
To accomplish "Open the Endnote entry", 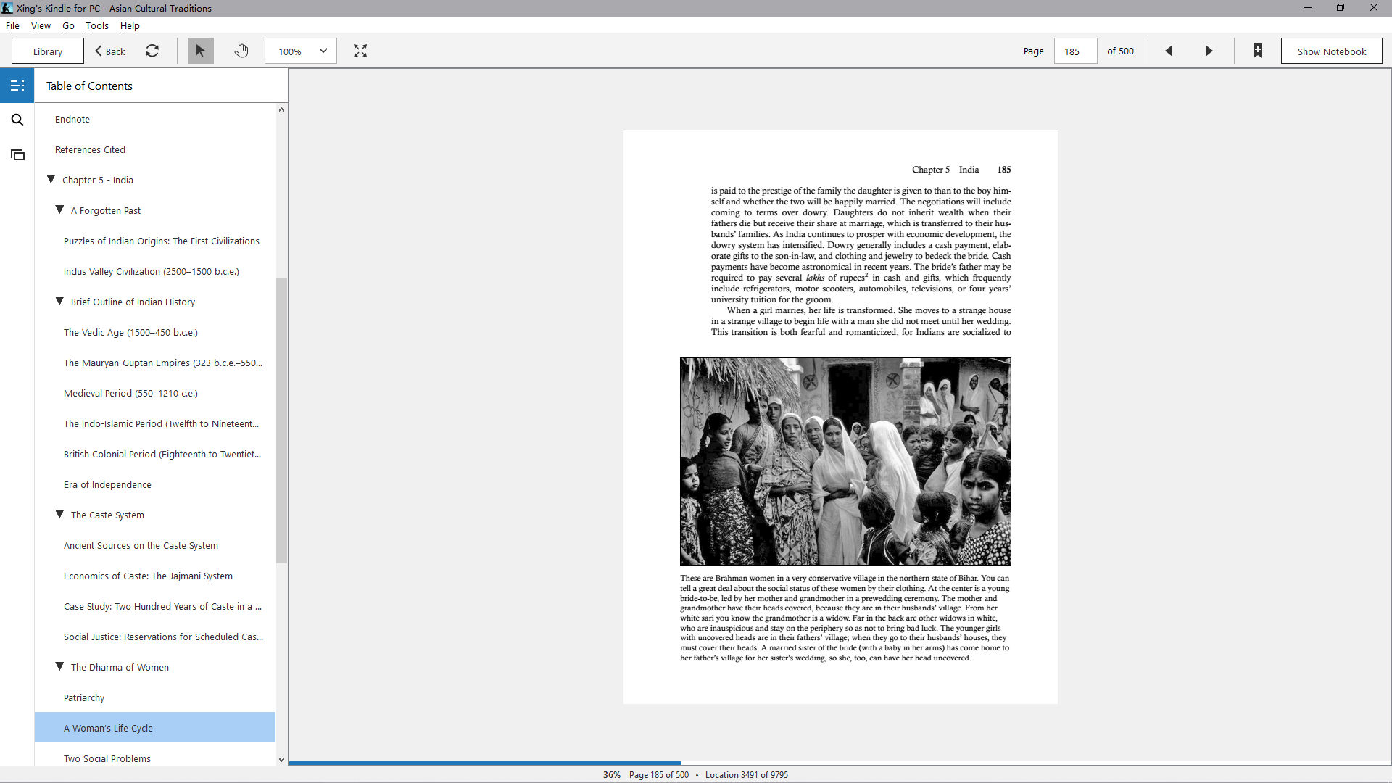I will (155, 119).
